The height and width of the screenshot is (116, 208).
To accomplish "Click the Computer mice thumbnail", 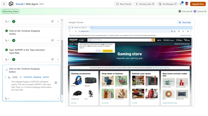I will (x=77, y=93).
